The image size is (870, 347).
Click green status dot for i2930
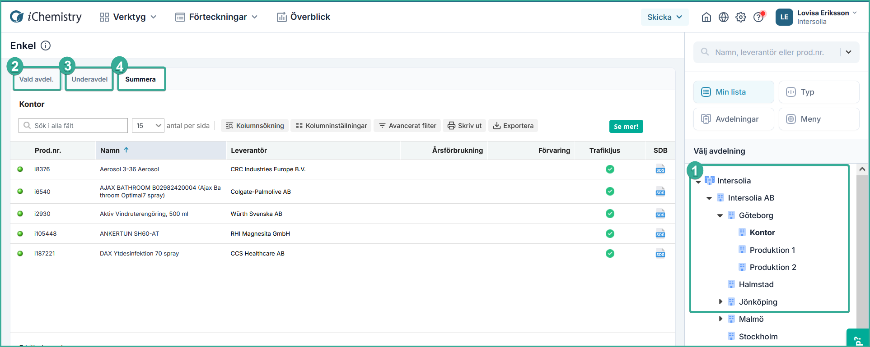coord(20,214)
